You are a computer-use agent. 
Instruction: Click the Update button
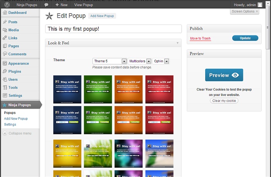[245, 38]
